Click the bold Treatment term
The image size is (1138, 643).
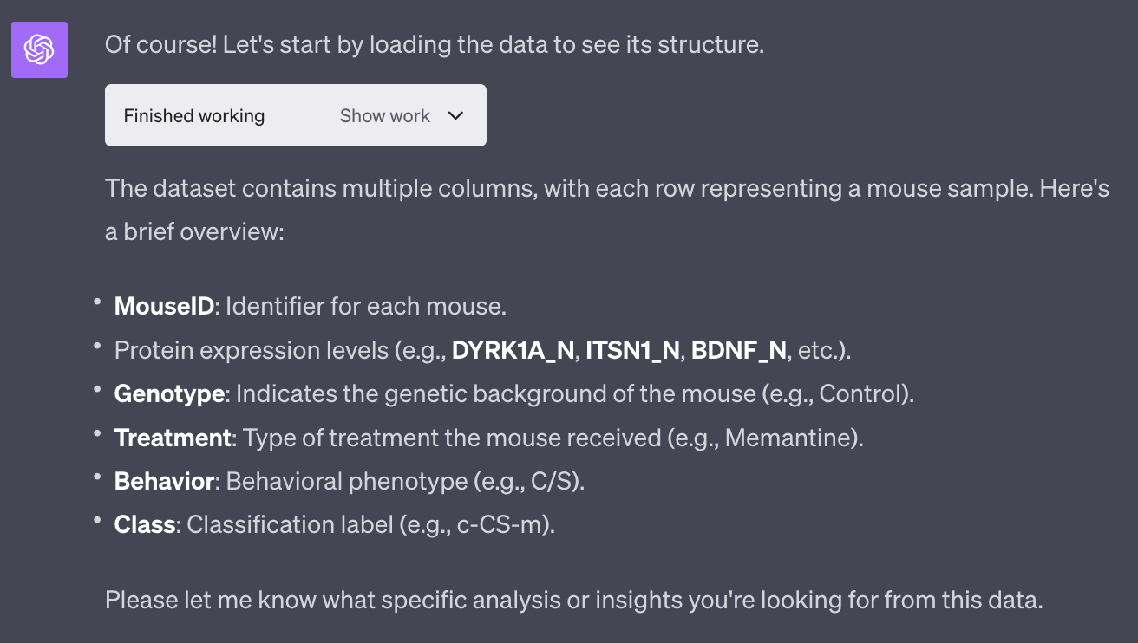tap(173, 438)
